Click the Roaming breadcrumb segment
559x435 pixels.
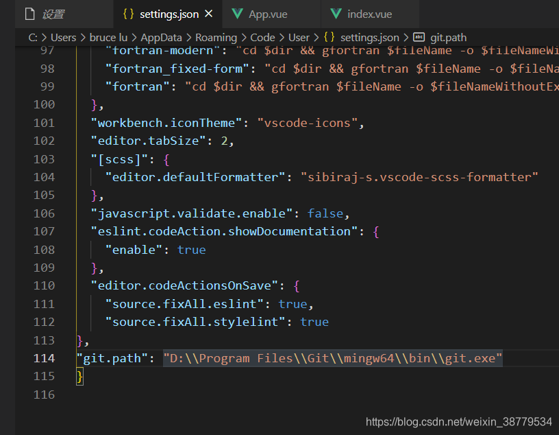216,38
